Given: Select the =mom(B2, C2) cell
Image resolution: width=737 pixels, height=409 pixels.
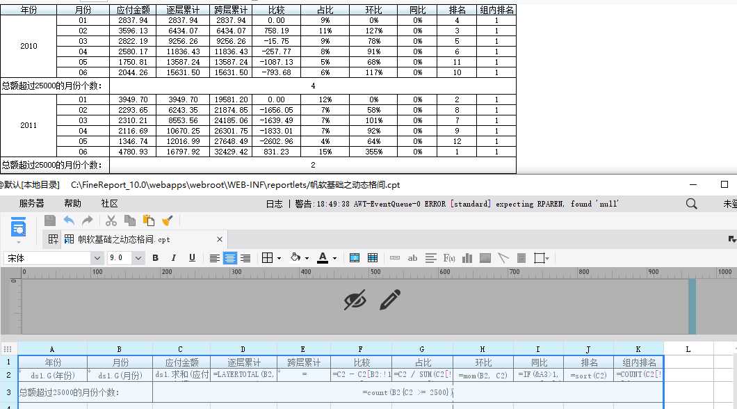Looking at the screenshot, I should [483, 375].
